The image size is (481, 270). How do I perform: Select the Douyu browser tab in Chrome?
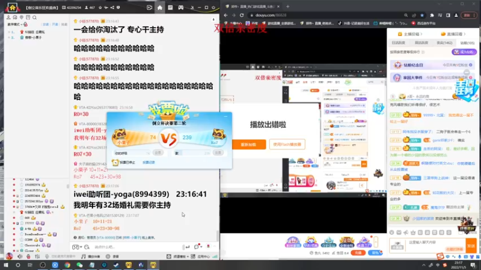(x=252, y=7)
